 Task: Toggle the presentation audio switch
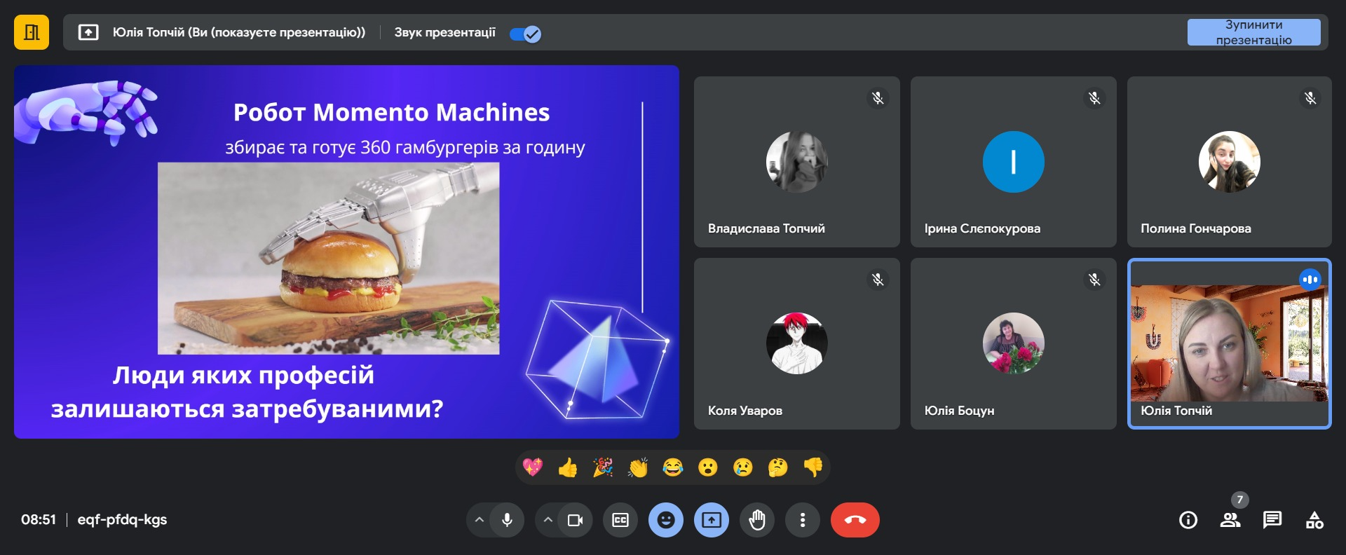(x=525, y=34)
